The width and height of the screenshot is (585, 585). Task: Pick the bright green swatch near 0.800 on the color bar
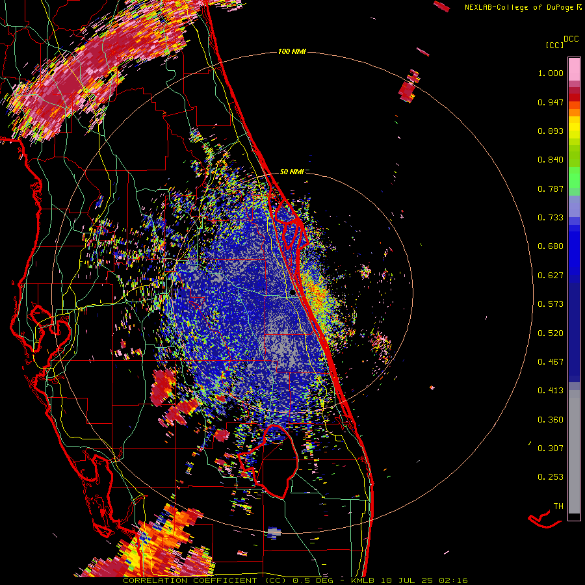pyautogui.click(x=574, y=180)
